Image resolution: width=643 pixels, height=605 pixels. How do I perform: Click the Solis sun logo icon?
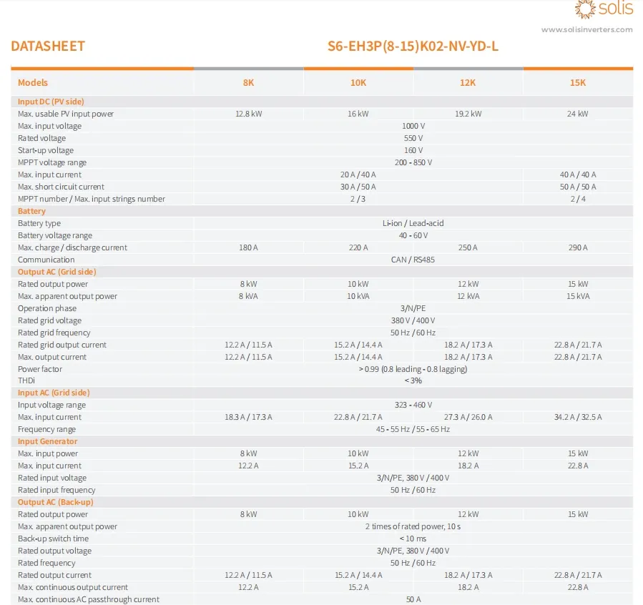point(585,9)
